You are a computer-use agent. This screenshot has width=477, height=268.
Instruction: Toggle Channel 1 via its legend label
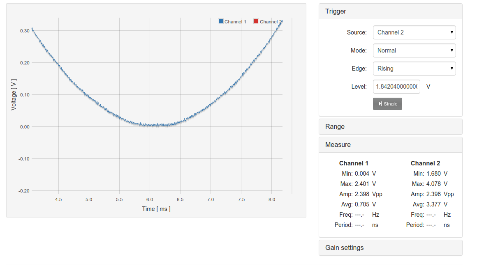point(235,22)
